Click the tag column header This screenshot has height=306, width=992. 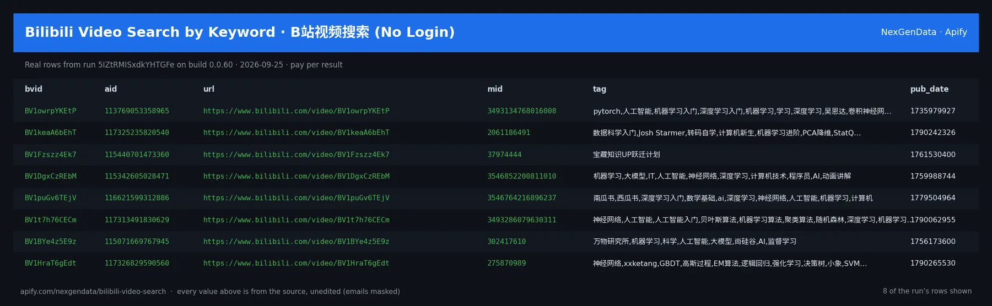600,89
